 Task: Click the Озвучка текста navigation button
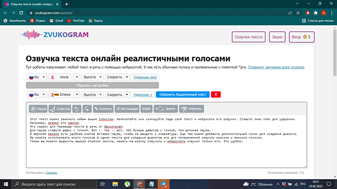tap(248, 37)
